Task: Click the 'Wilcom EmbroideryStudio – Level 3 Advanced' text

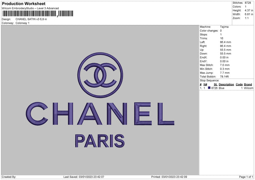Action: click(x=30, y=8)
